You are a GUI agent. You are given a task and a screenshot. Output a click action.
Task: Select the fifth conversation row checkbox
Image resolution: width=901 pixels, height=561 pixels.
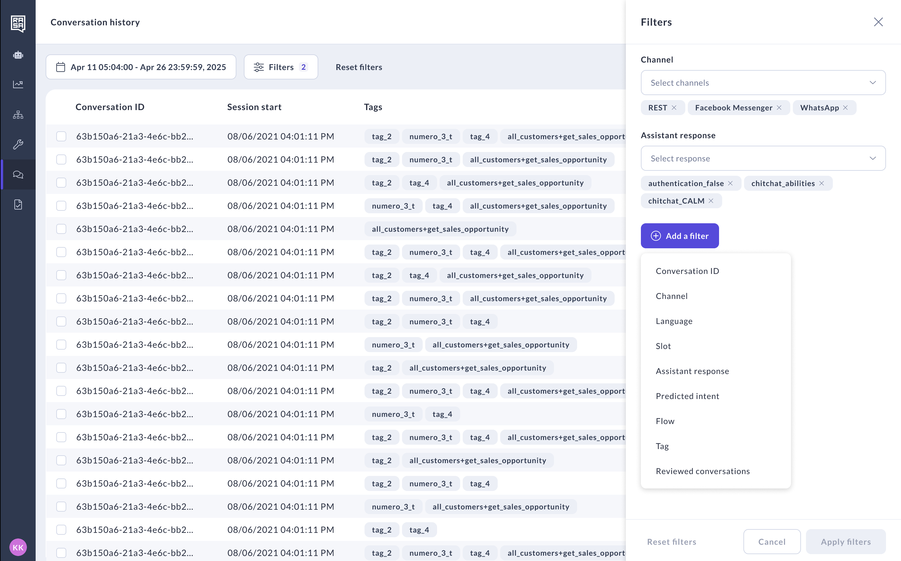61,229
